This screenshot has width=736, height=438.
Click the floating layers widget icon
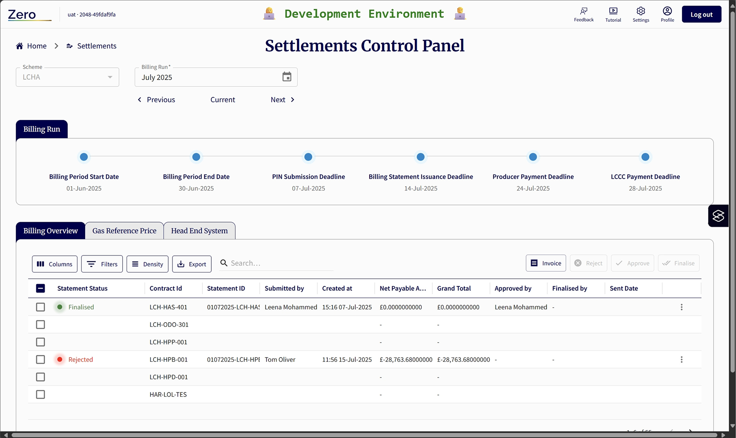718,216
